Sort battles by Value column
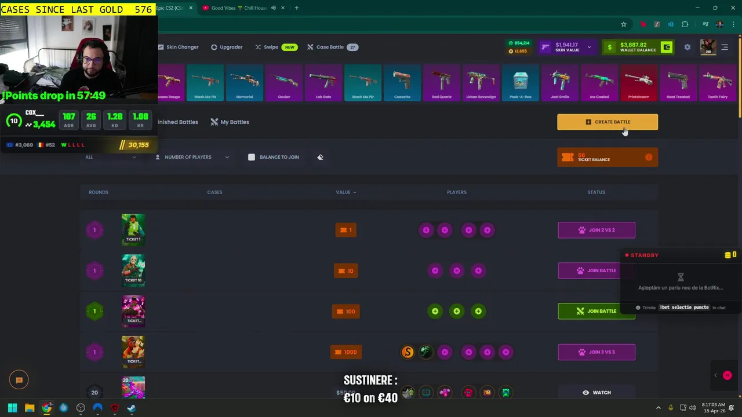The height and width of the screenshot is (417, 742). (x=346, y=192)
